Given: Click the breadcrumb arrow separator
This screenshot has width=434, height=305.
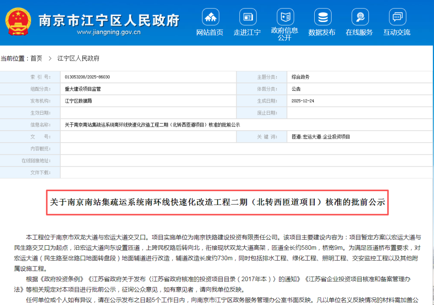Looking at the screenshot, I should [50, 59].
